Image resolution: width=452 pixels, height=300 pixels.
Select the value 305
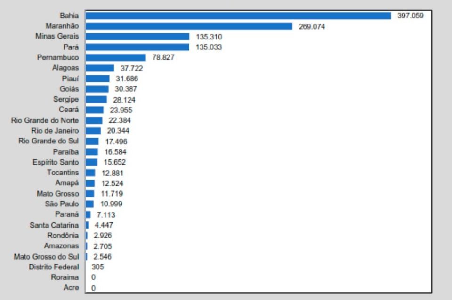[98, 267]
